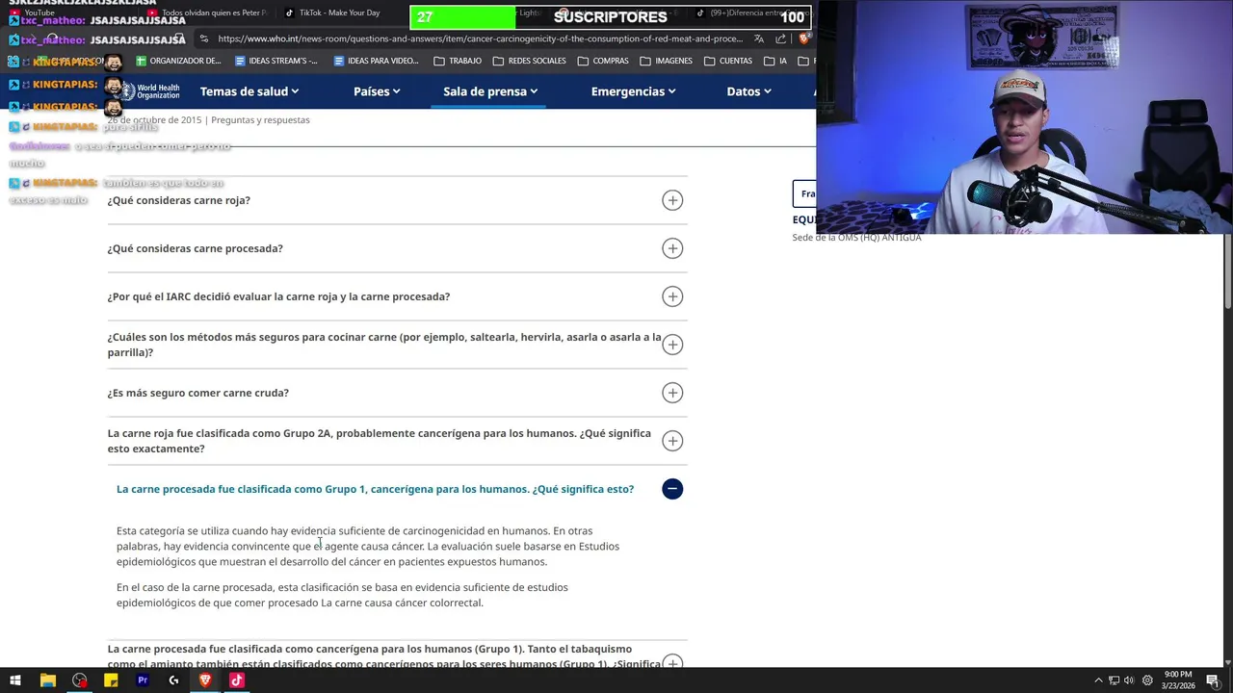Click the translate page icon in address bar
The image size is (1233, 693).
click(x=759, y=38)
